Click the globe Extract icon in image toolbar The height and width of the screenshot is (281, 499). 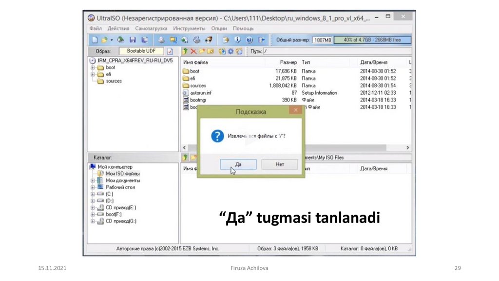[222, 51]
